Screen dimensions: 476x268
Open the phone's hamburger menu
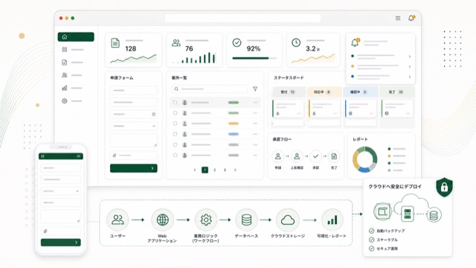(x=79, y=156)
